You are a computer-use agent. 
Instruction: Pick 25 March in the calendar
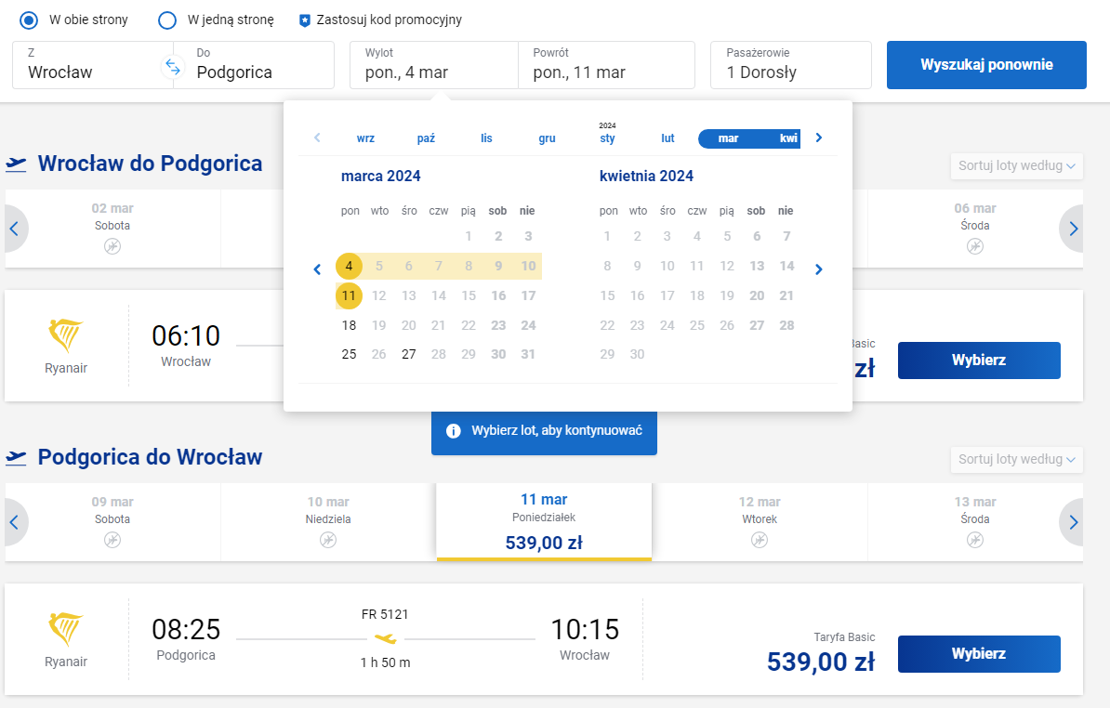tap(349, 354)
